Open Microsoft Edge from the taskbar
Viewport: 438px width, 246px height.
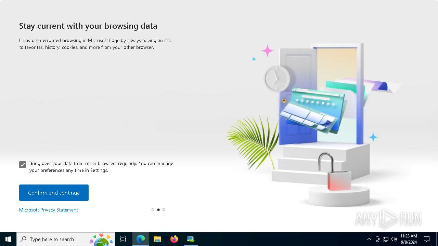pos(141,239)
